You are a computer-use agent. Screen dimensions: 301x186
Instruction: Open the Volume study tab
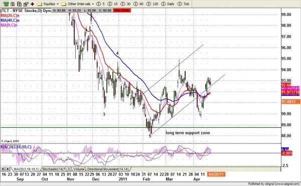(79, 169)
